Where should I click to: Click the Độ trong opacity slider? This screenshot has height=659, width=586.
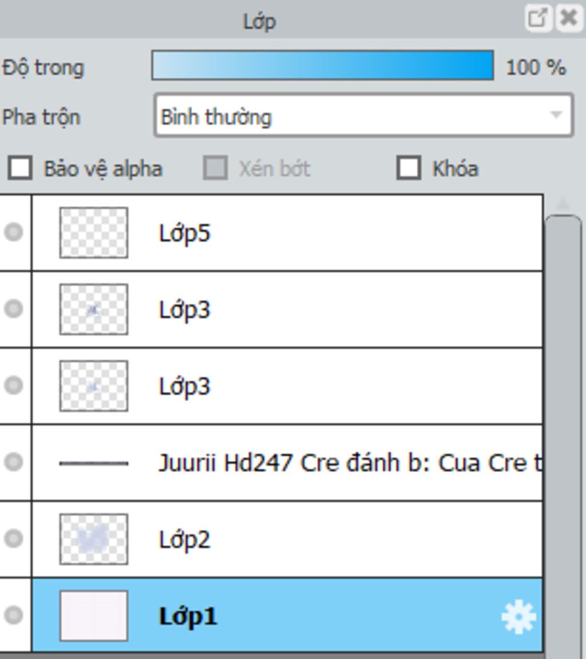[322, 66]
